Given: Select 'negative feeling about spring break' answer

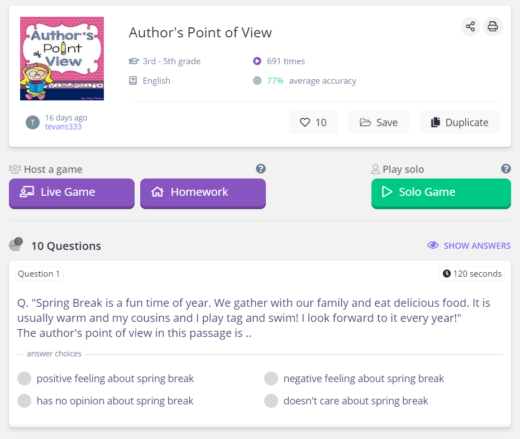Looking at the screenshot, I should click(354, 378).
